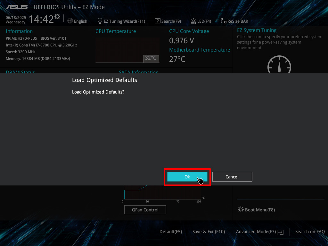
Task: Click the fan curve graph
Action: point(162,193)
